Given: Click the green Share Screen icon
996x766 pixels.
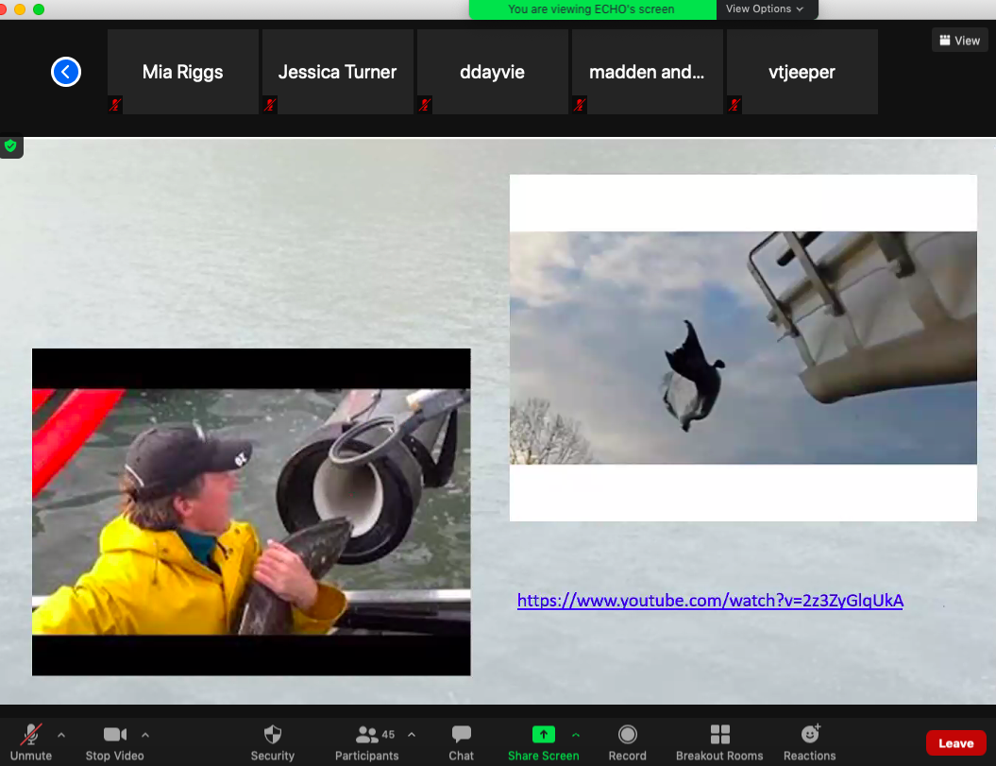Looking at the screenshot, I should pos(544,735).
